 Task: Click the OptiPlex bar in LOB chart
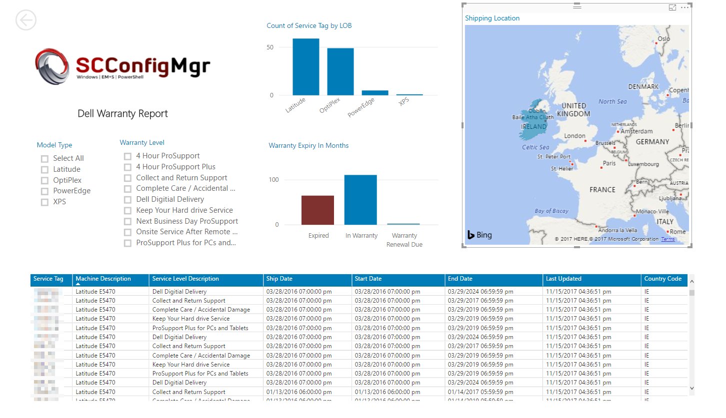tap(340, 72)
